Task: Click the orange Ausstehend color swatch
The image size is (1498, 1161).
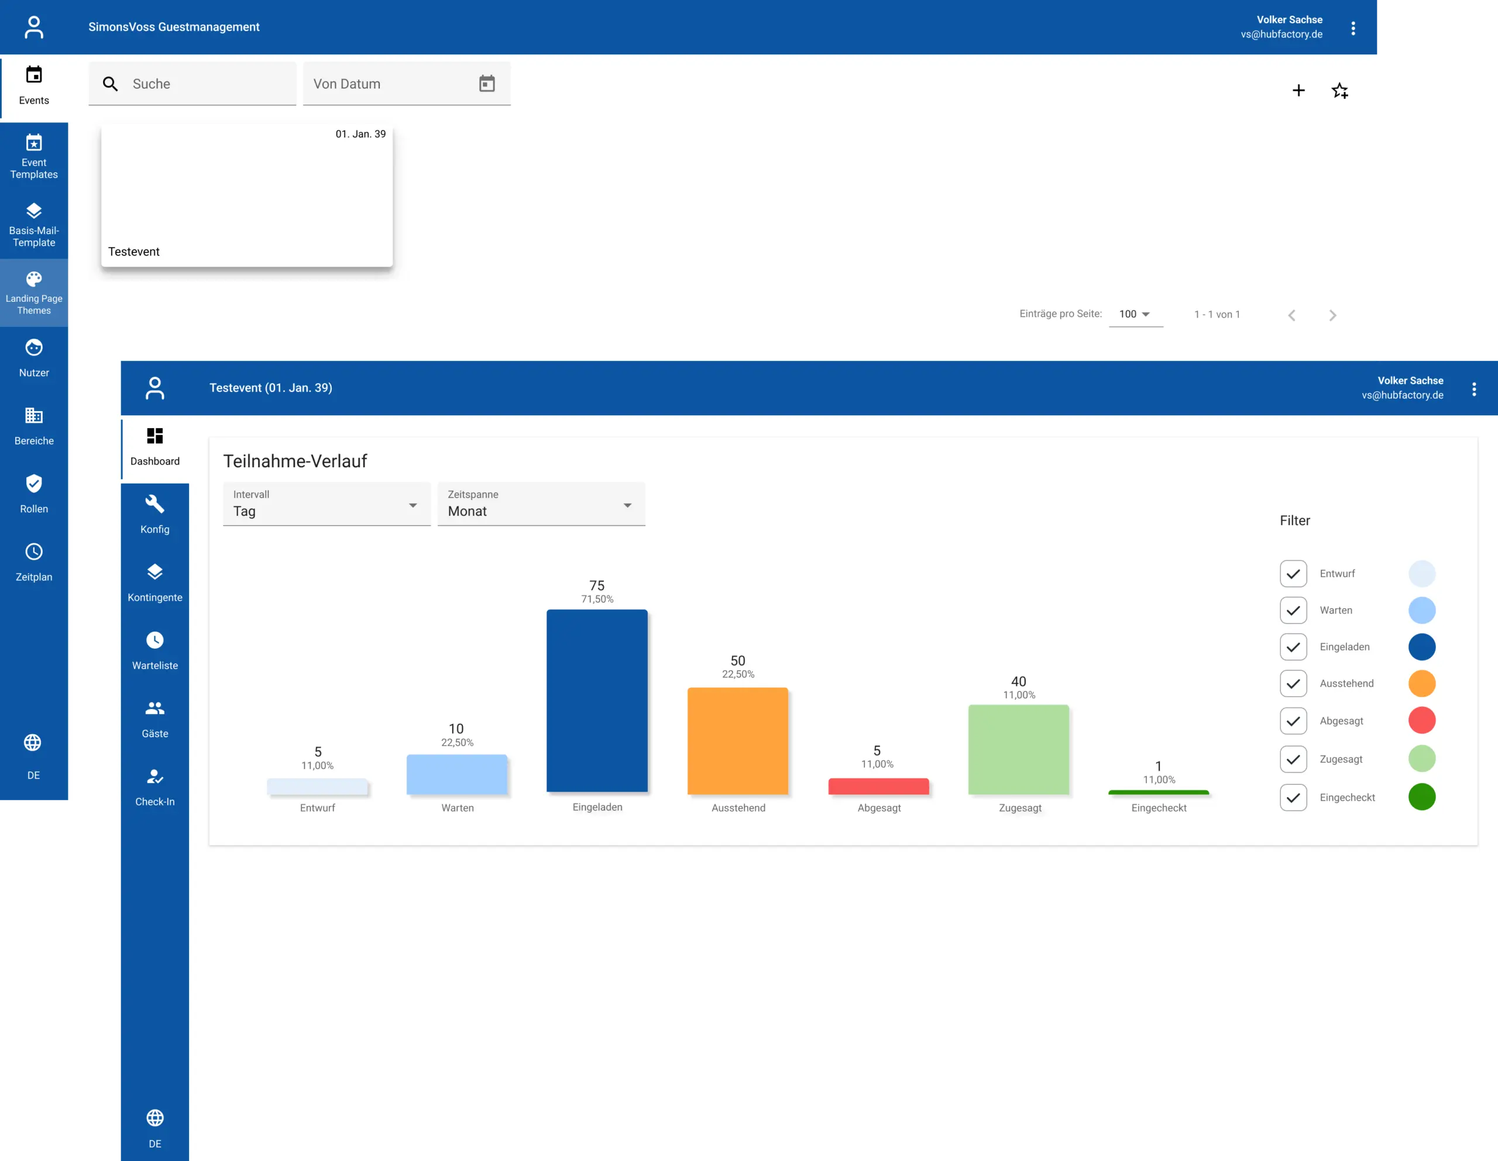Action: [1422, 684]
